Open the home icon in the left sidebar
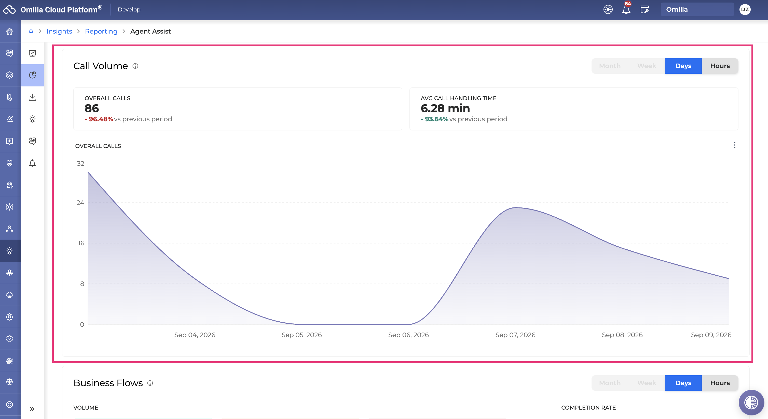Image resolution: width=768 pixels, height=419 pixels. pyautogui.click(x=9, y=31)
